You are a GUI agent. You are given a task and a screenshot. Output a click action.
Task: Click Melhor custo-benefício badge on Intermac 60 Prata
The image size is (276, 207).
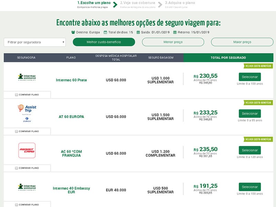258,66
